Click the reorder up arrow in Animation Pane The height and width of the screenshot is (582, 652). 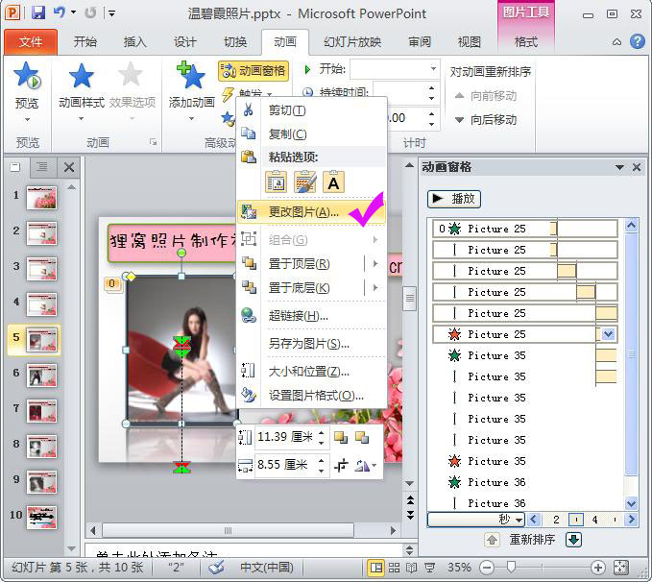(492, 540)
